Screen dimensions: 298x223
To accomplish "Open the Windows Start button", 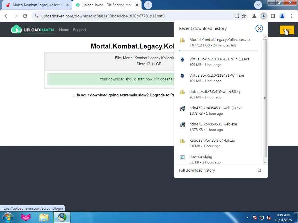I will (8, 217).
